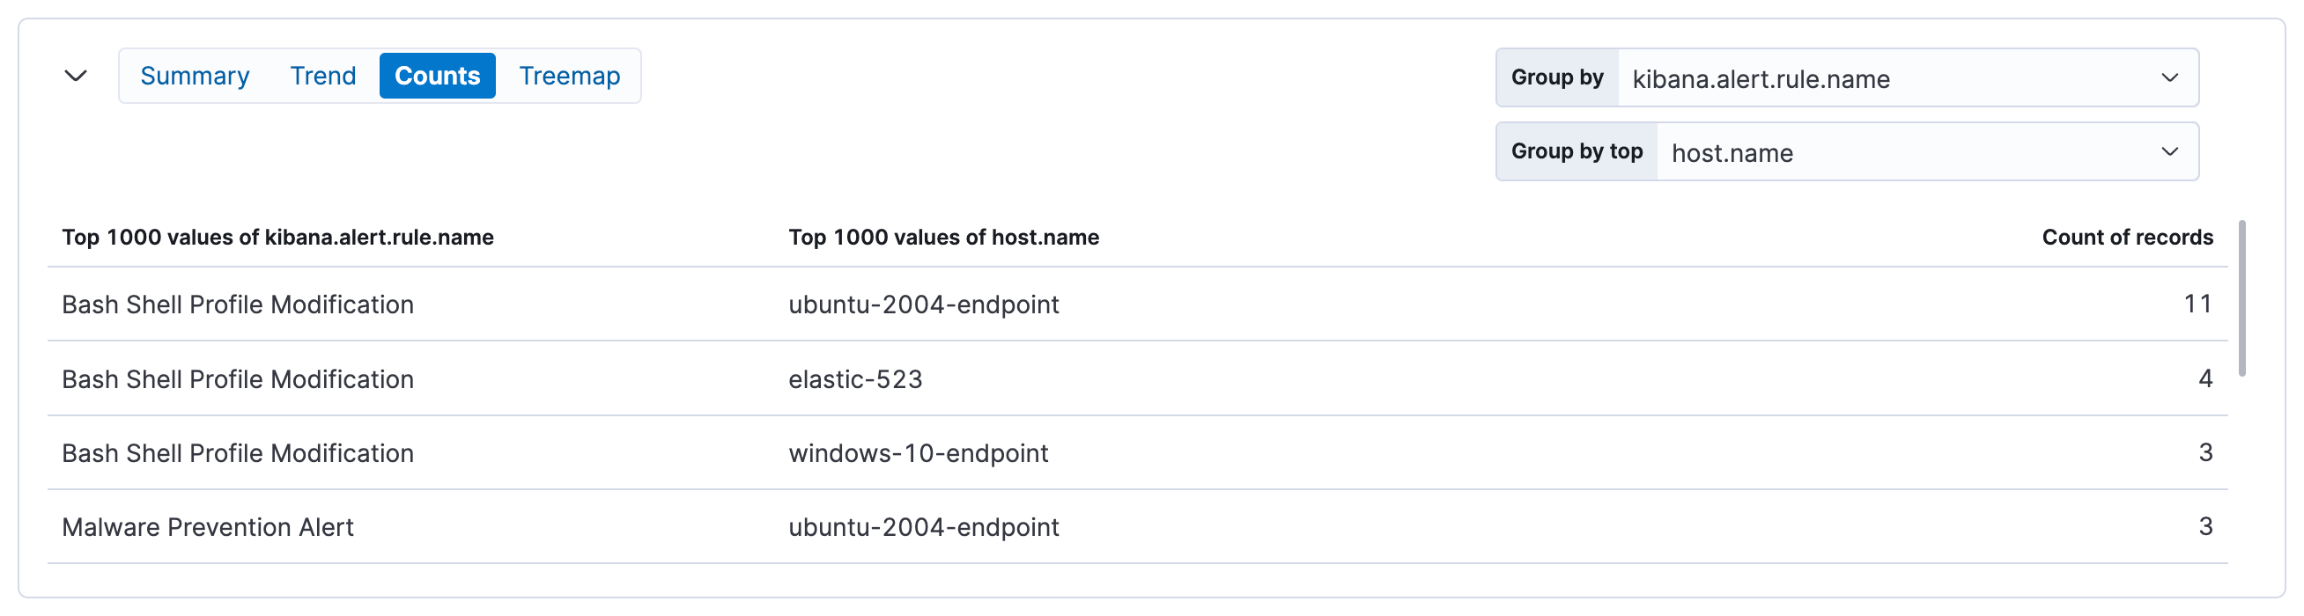Click the Top 1000 values of host.name header
This screenshot has height=616, width=2304.
942,237
